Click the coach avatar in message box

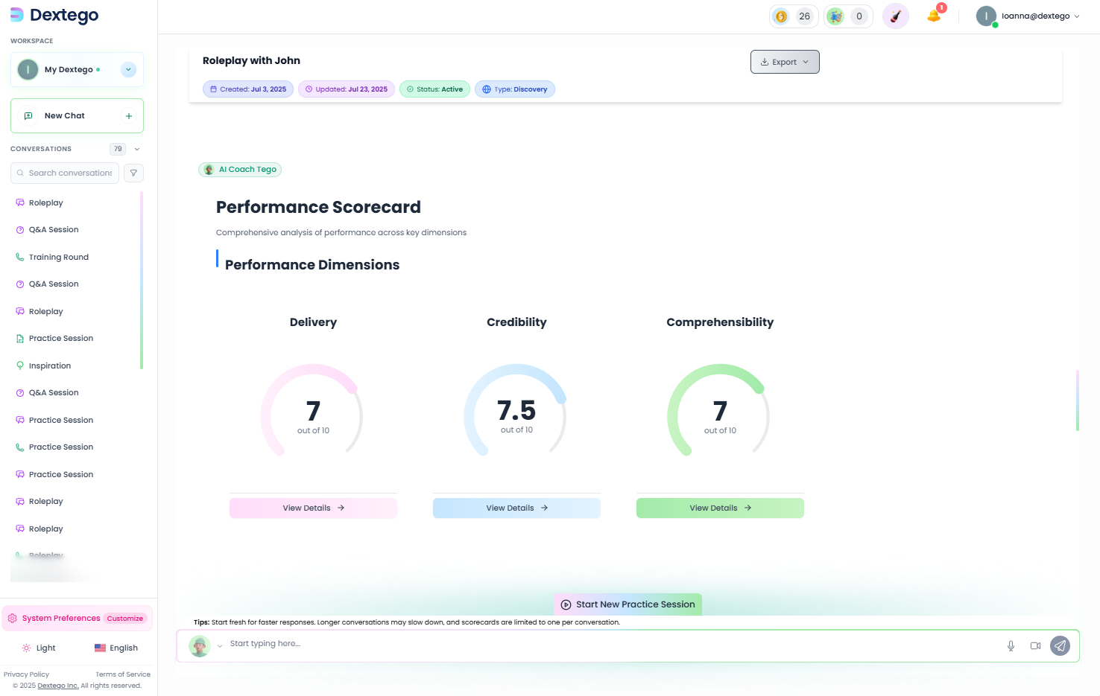(x=199, y=645)
